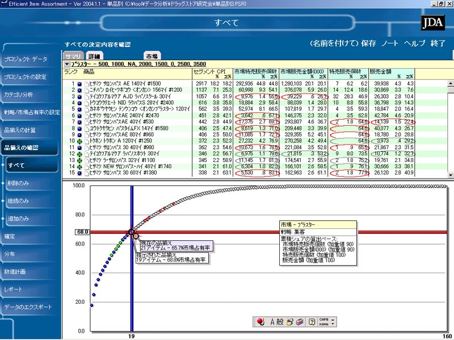Minimize the IME language bar
454x340 pixels.
[x=333, y=320]
